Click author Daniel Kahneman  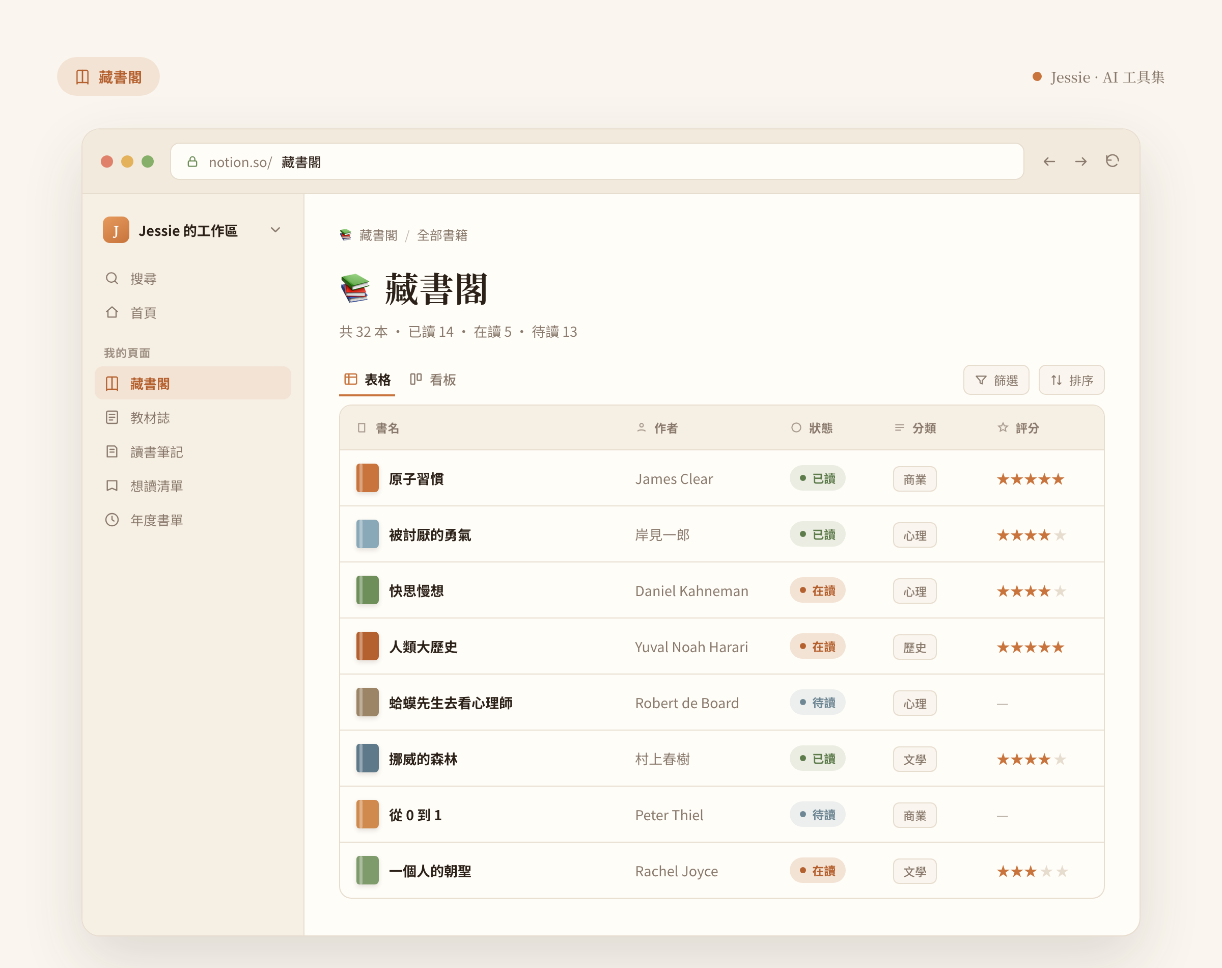[691, 591]
